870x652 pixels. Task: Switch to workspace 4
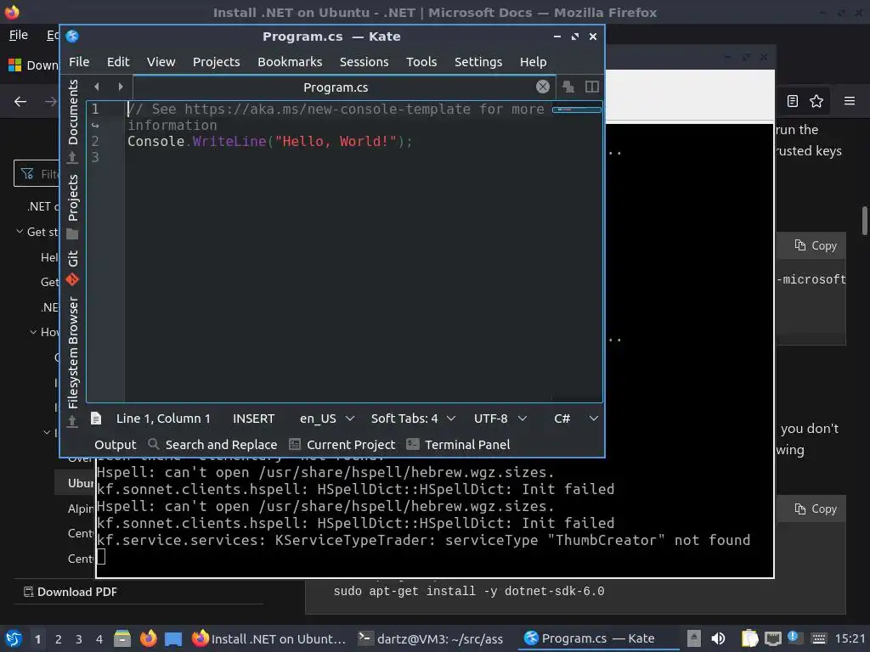coord(99,639)
